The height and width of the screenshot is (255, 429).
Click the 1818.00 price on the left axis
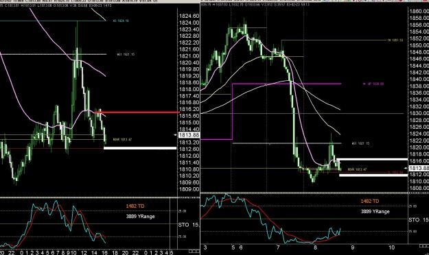(x=189, y=89)
